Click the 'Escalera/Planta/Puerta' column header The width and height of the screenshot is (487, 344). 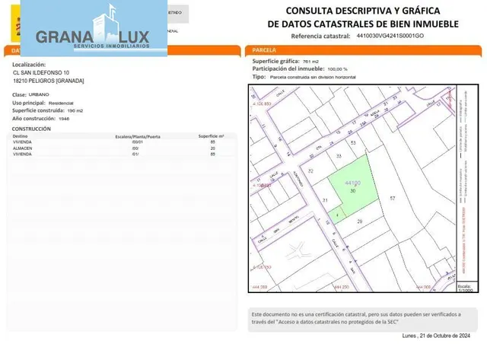138,137
